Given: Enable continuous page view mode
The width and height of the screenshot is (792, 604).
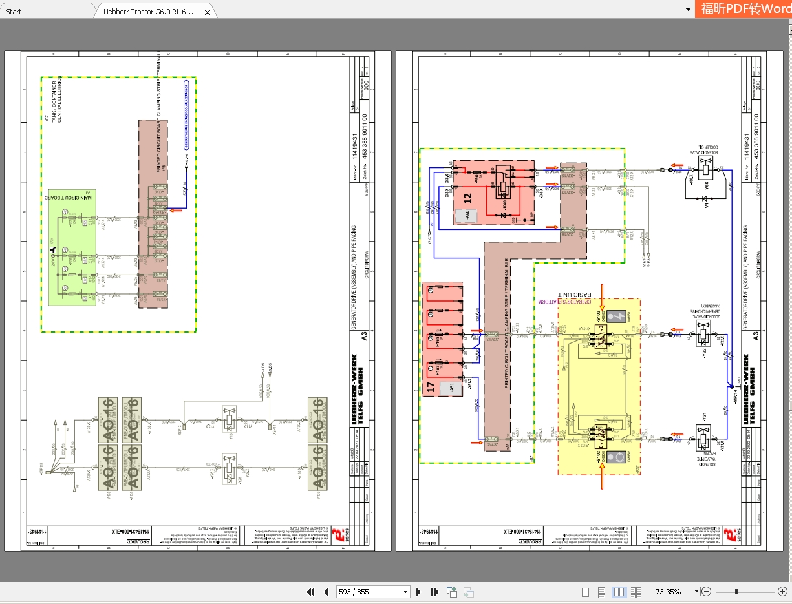Looking at the screenshot, I should [x=601, y=592].
